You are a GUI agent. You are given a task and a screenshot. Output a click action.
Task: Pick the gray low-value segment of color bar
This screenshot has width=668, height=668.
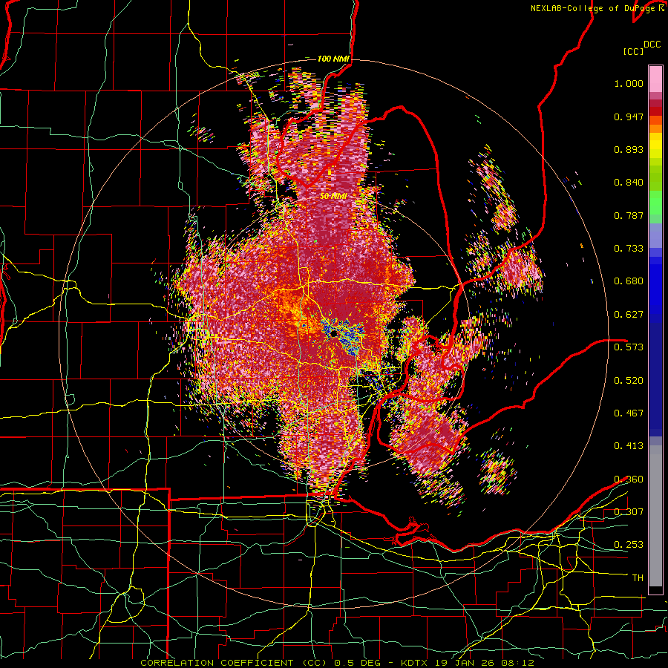(655, 516)
